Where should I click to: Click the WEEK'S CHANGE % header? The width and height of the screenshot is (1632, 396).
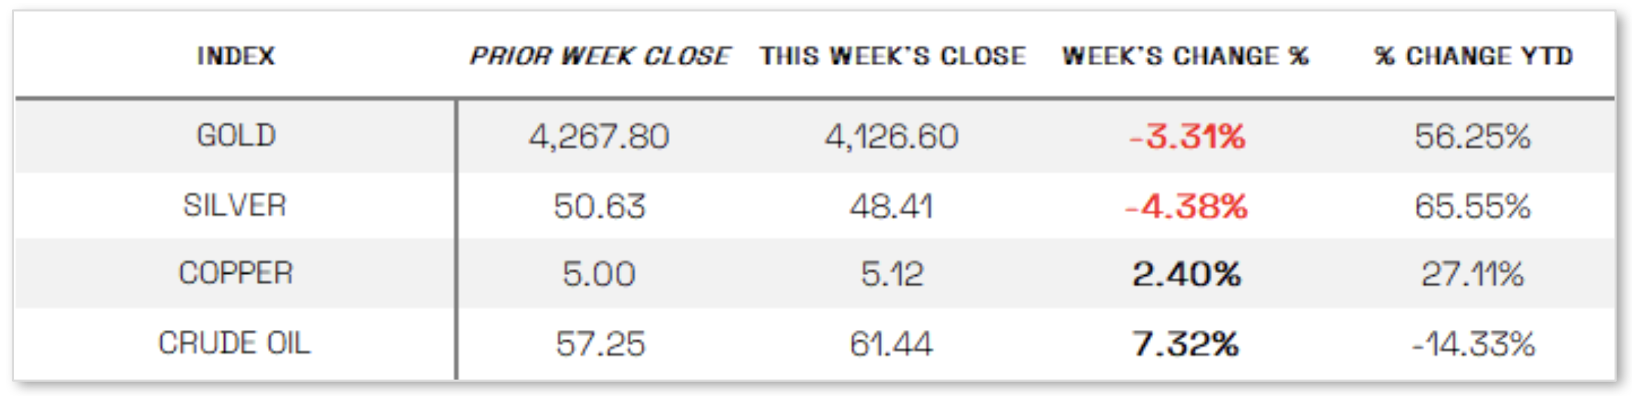[1185, 56]
